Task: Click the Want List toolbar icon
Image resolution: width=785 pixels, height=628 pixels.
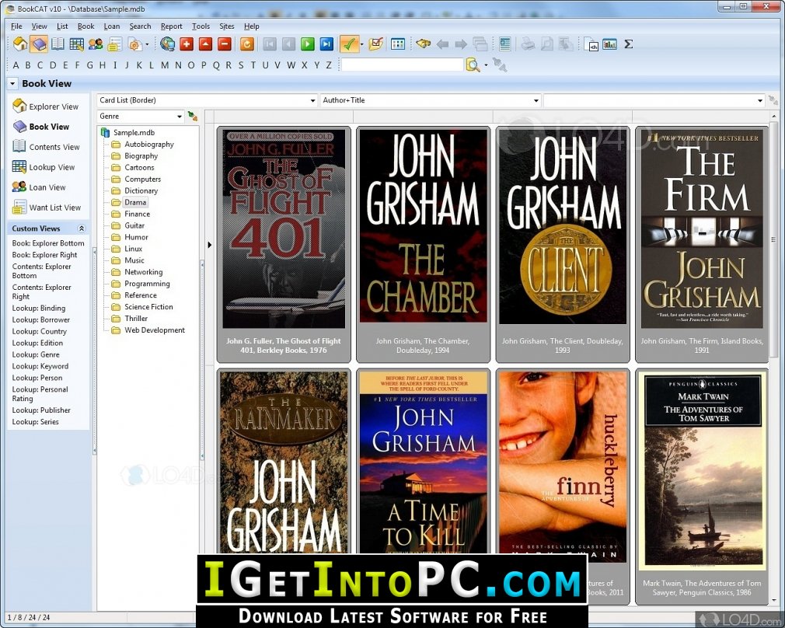Action: [115, 44]
